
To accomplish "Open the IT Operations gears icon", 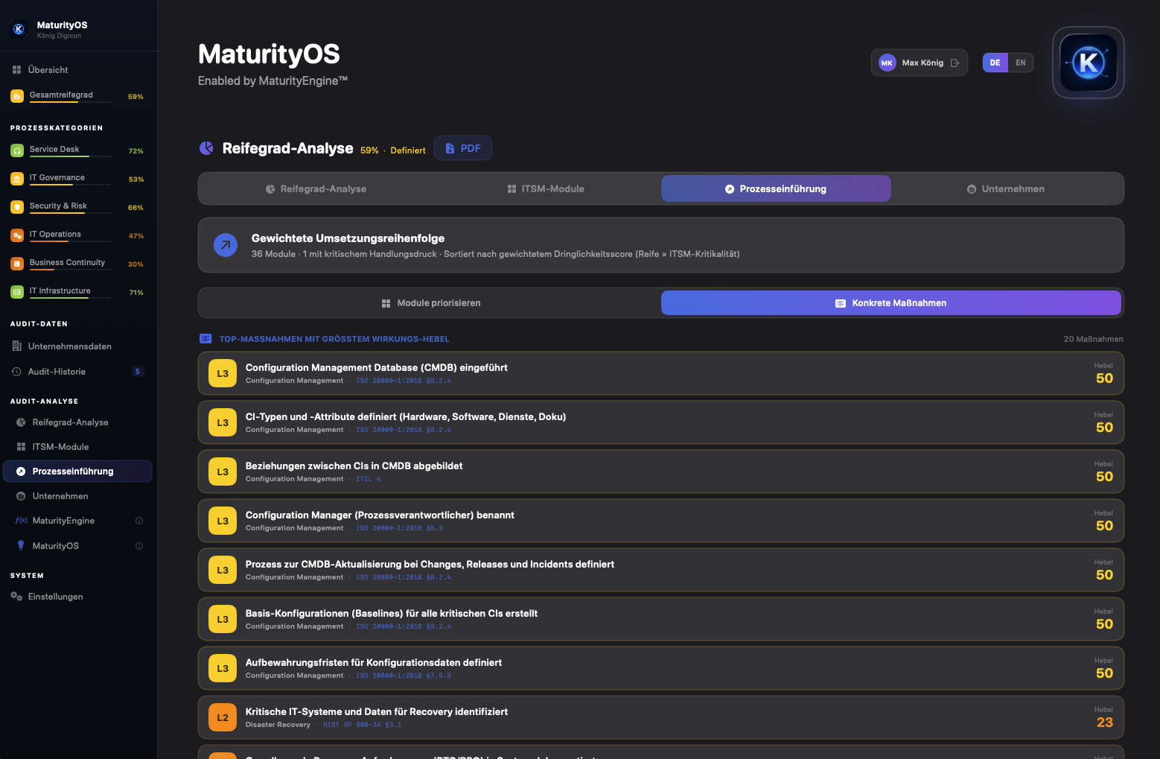I will pos(17,235).
